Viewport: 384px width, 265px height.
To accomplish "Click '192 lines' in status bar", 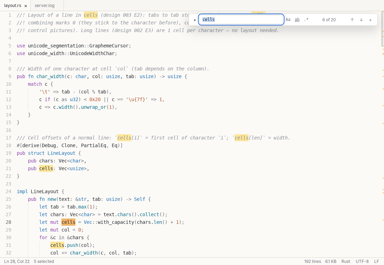I will pos(312,261).
